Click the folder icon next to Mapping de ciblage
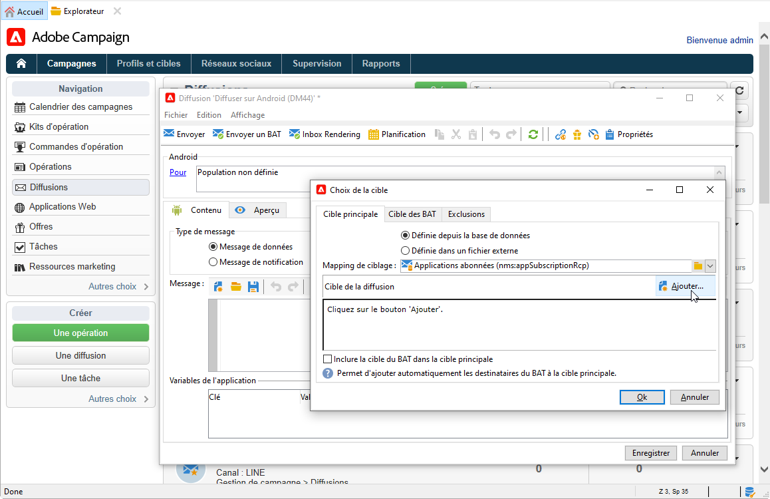The height and width of the screenshot is (499, 770). click(x=698, y=265)
